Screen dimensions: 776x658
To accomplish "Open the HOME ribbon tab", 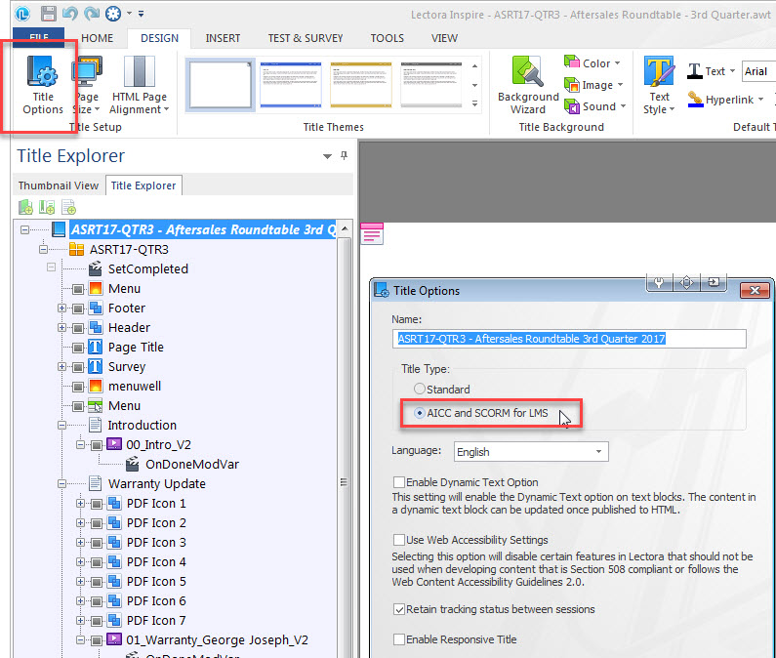I will pyautogui.click(x=97, y=38).
